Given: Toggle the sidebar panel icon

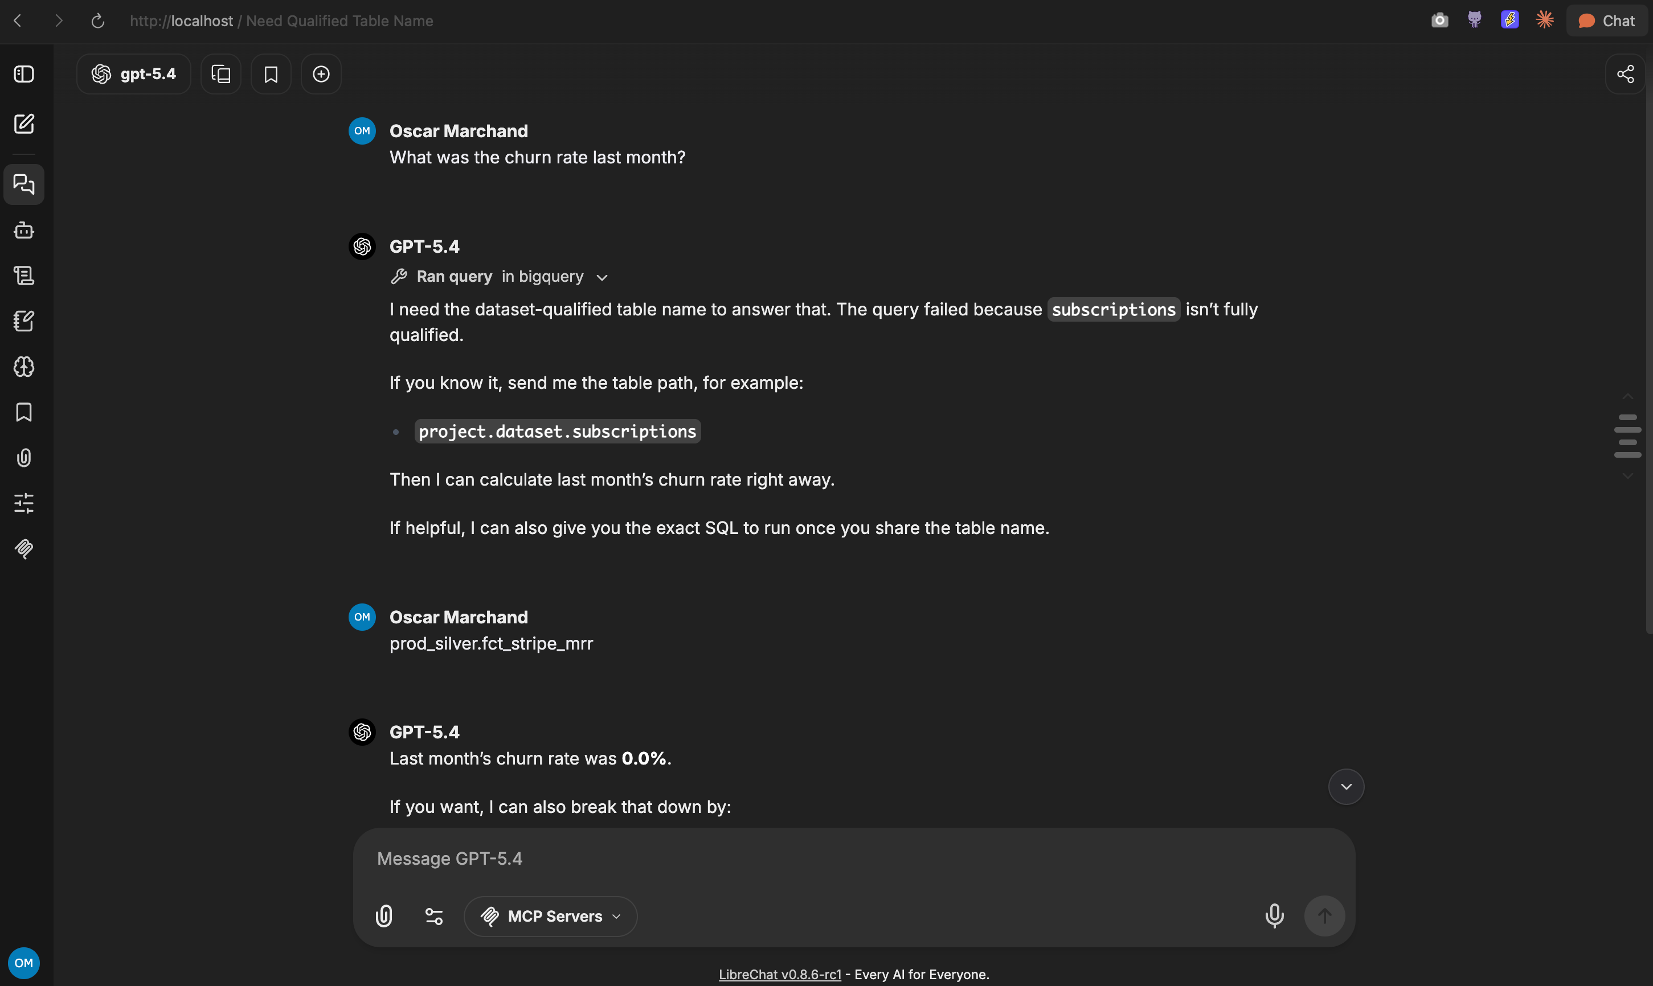Looking at the screenshot, I should tap(24, 74).
